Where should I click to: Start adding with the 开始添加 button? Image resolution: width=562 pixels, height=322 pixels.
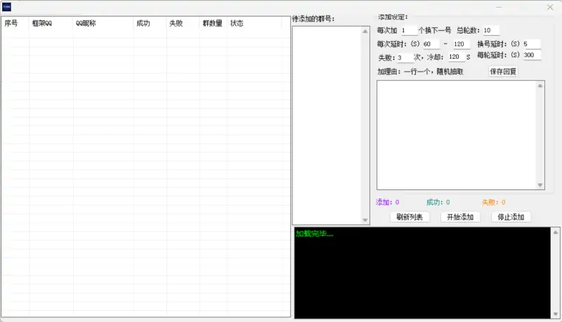[461, 217]
